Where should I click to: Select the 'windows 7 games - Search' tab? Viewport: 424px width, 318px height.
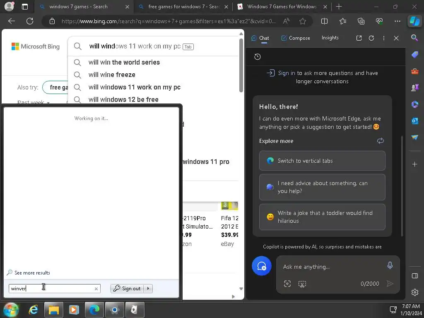click(x=84, y=7)
